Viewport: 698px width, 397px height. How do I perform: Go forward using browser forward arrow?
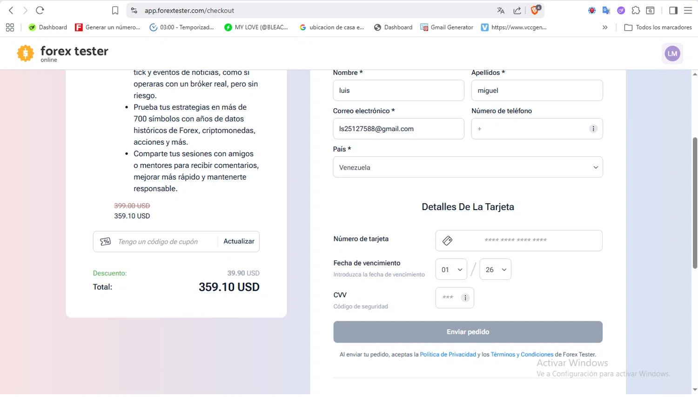(26, 10)
